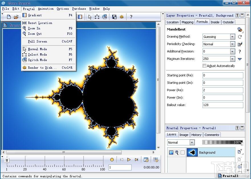Screen dimensions: 251x179
Task: Switch to the Image tab
Action: point(184,135)
